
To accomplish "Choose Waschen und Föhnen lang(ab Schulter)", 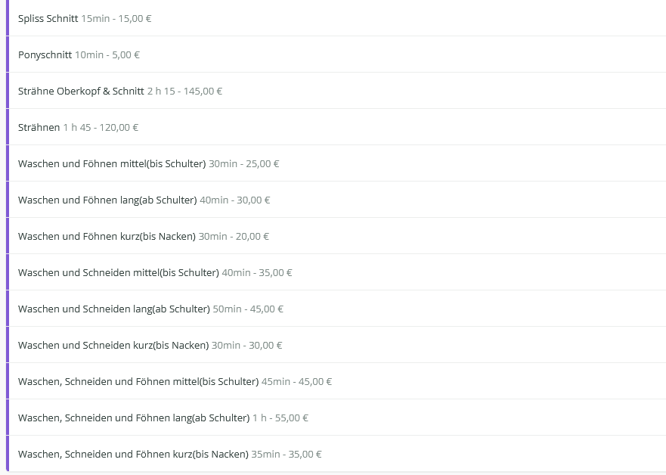I will [107, 200].
